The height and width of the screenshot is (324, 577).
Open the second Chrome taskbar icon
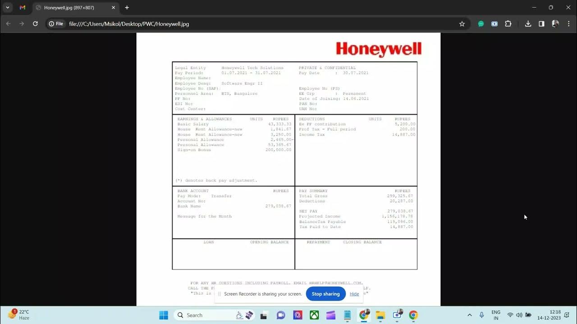[x=413, y=315]
